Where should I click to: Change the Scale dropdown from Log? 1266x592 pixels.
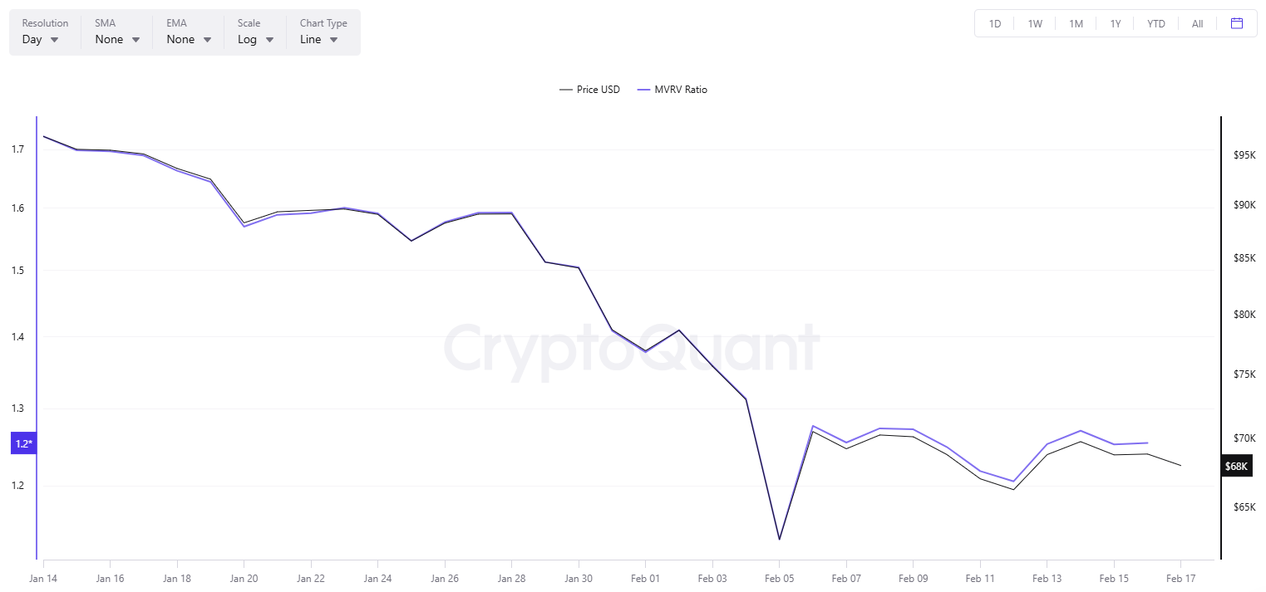coord(255,39)
